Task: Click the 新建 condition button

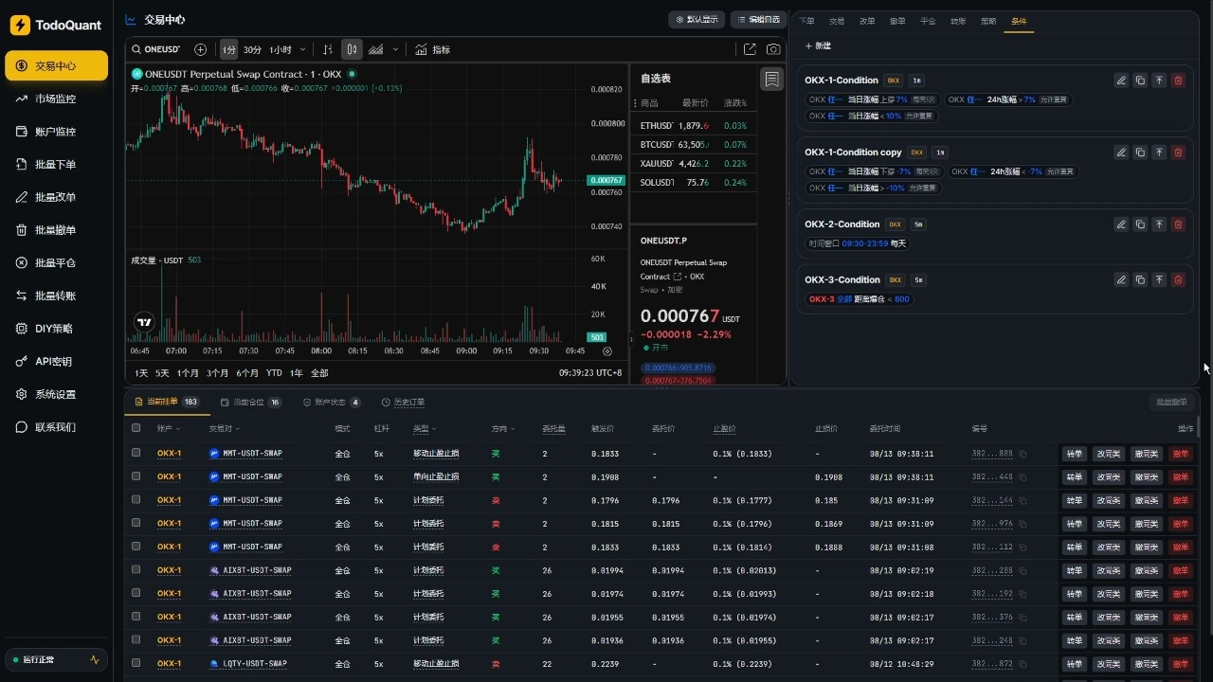Action: (818, 45)
